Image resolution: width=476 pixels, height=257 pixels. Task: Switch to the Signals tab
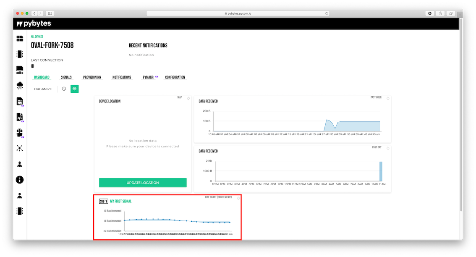point(66,77)
